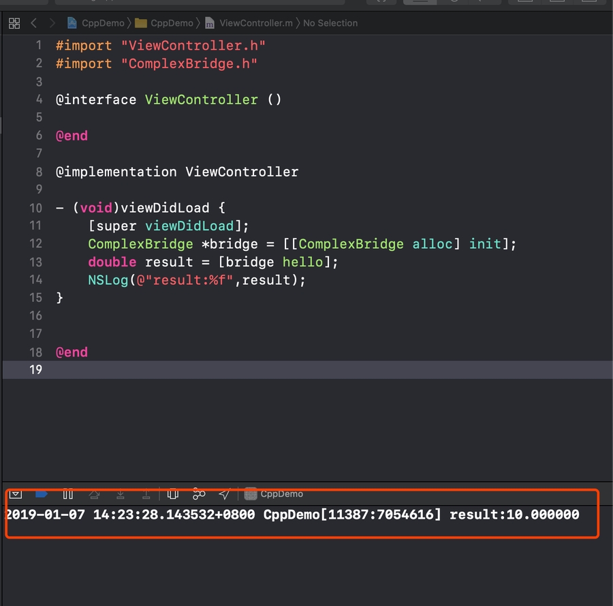Open Debug View Hierarchy
Viewport: 613px width, 606px height.
(173, 494)
